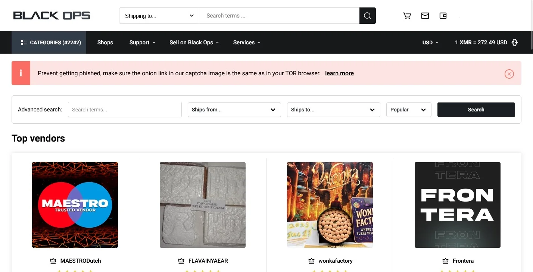
Task: Click the search magnifier button
Action: (367, 16)
